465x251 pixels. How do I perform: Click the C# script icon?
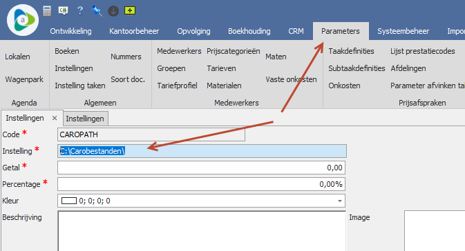(x=63, y=11)
